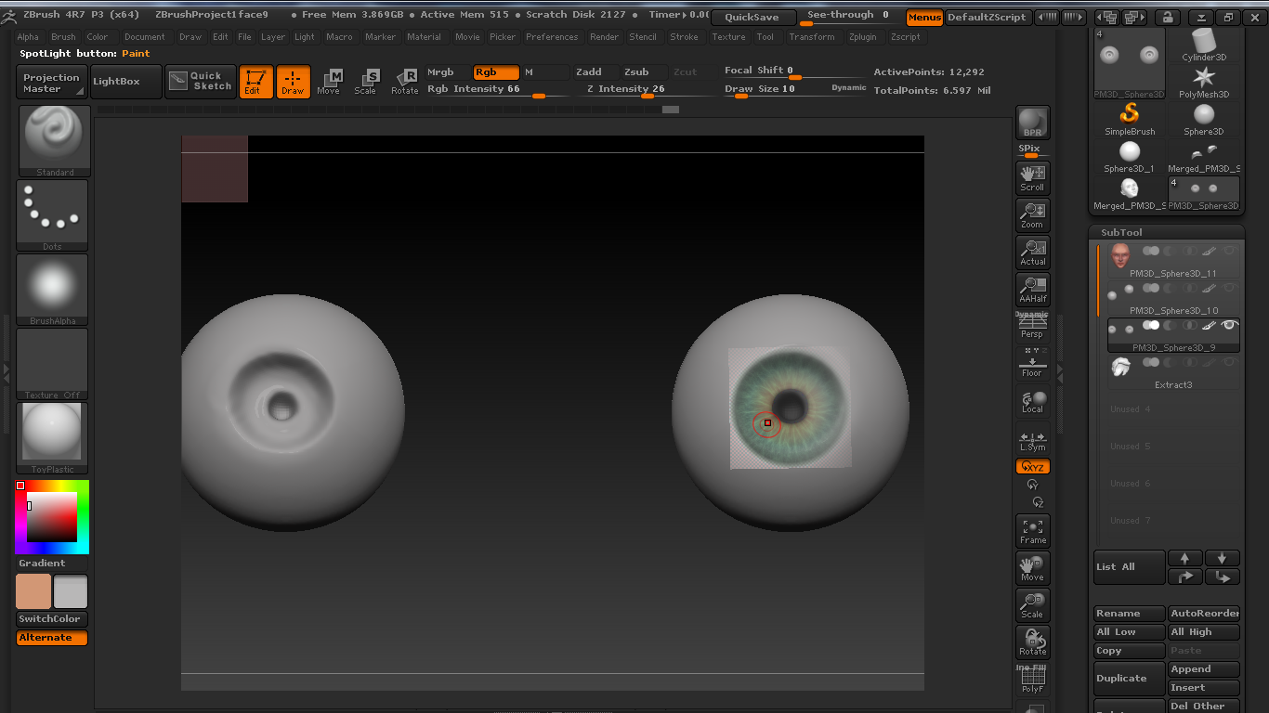Pick the Sphere3D_1 tool
This screenshot has width=1269, height=713.
1130,156
